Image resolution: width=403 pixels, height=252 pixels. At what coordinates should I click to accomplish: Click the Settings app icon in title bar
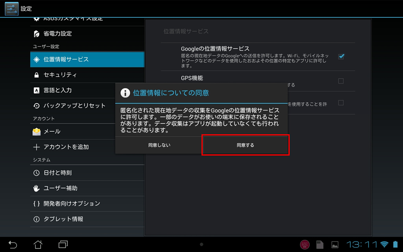pyautogui.click(x=11, y=9)
